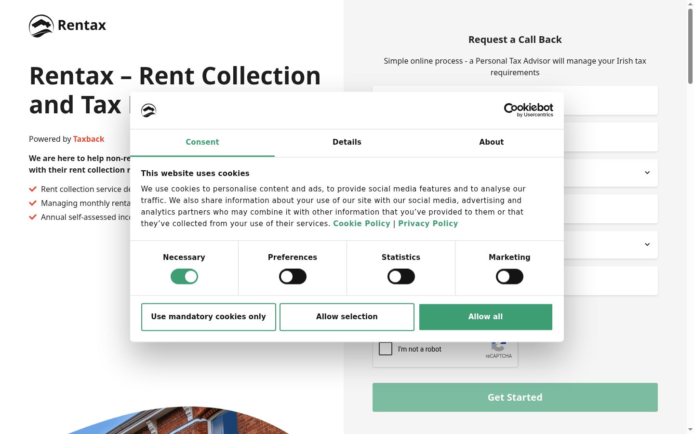This screenshot has height=434, width=694.
Task: Click red checkmark beside Rent collection service
Action: tap(33, 189)
